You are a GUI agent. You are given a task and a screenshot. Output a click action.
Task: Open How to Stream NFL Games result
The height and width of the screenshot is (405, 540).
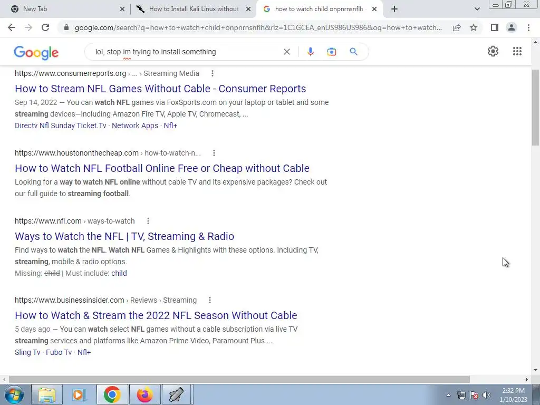click(x=160, y=89)
